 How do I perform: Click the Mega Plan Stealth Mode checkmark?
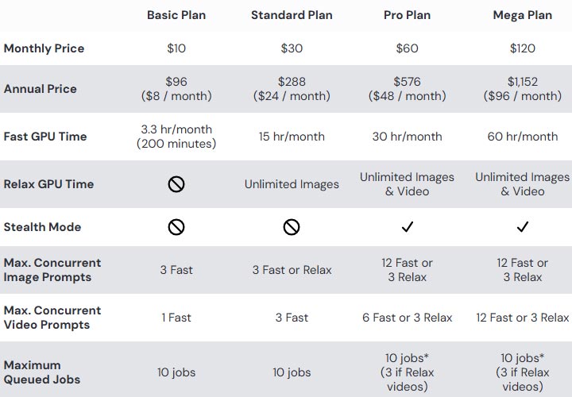click(523, 227)
